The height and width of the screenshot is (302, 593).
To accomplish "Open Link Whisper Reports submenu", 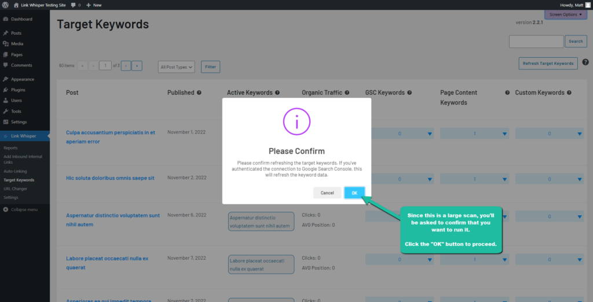I will (10, 148).
